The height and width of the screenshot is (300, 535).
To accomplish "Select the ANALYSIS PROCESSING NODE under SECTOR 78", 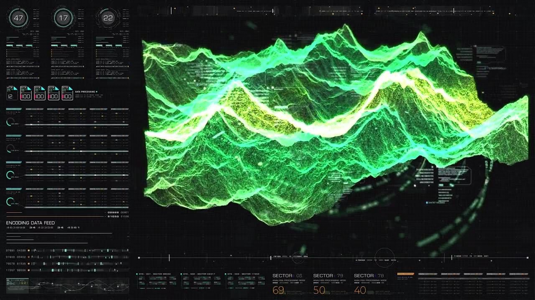I will [x=371, y=280].
